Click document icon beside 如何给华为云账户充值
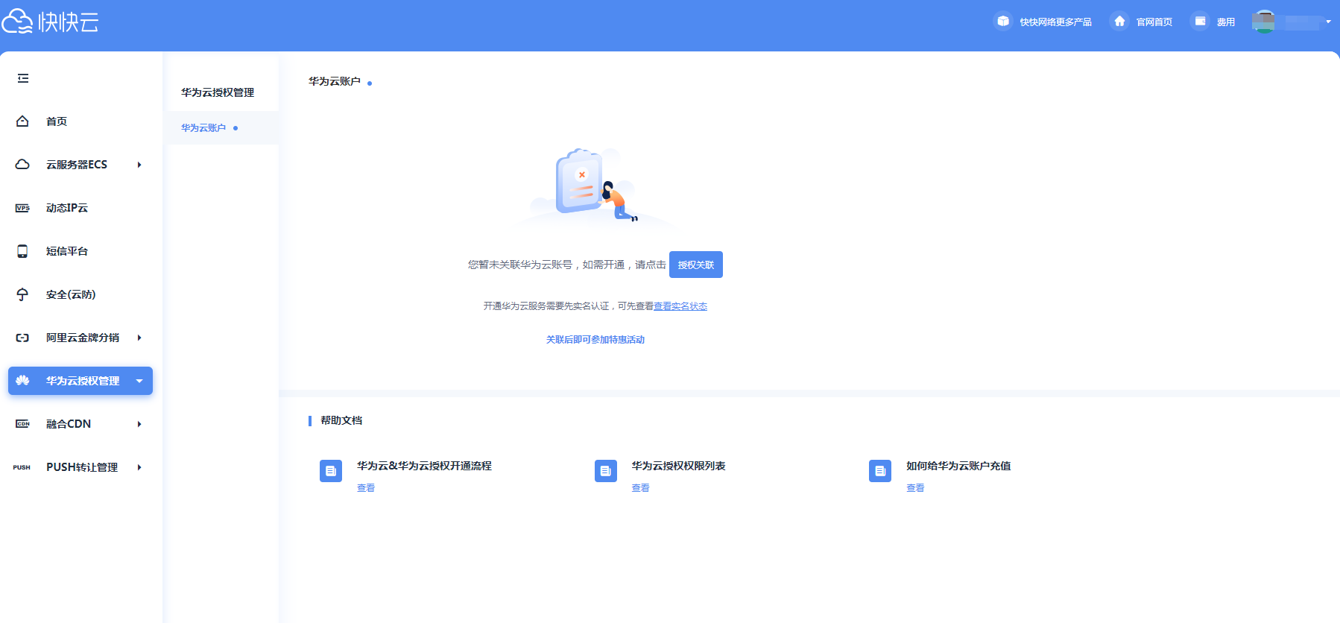The height and width of the screenshot is (623, 1340). (x=880, y=471)
